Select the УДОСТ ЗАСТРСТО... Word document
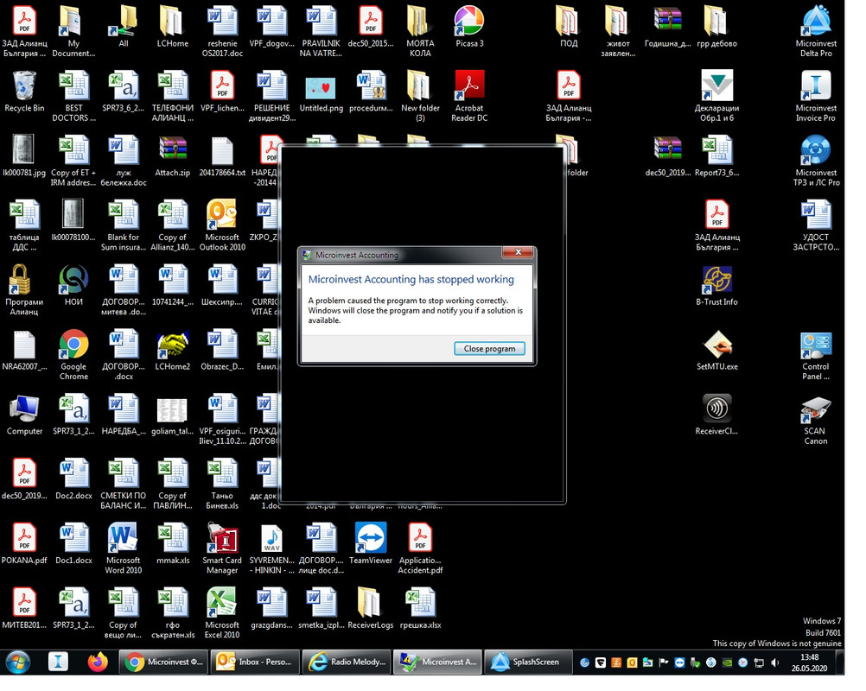Image resolution: width=866 pixels, height=691 pixels. (x=816, y=225)
